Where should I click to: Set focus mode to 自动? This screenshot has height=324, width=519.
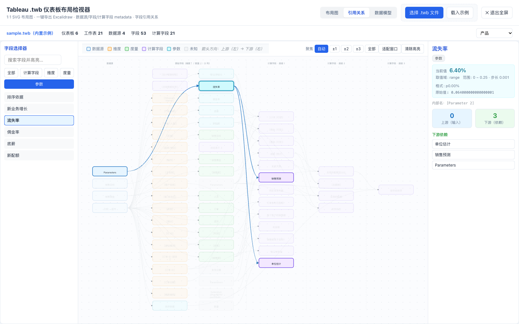pyautogui.click(x=321, y=49)
